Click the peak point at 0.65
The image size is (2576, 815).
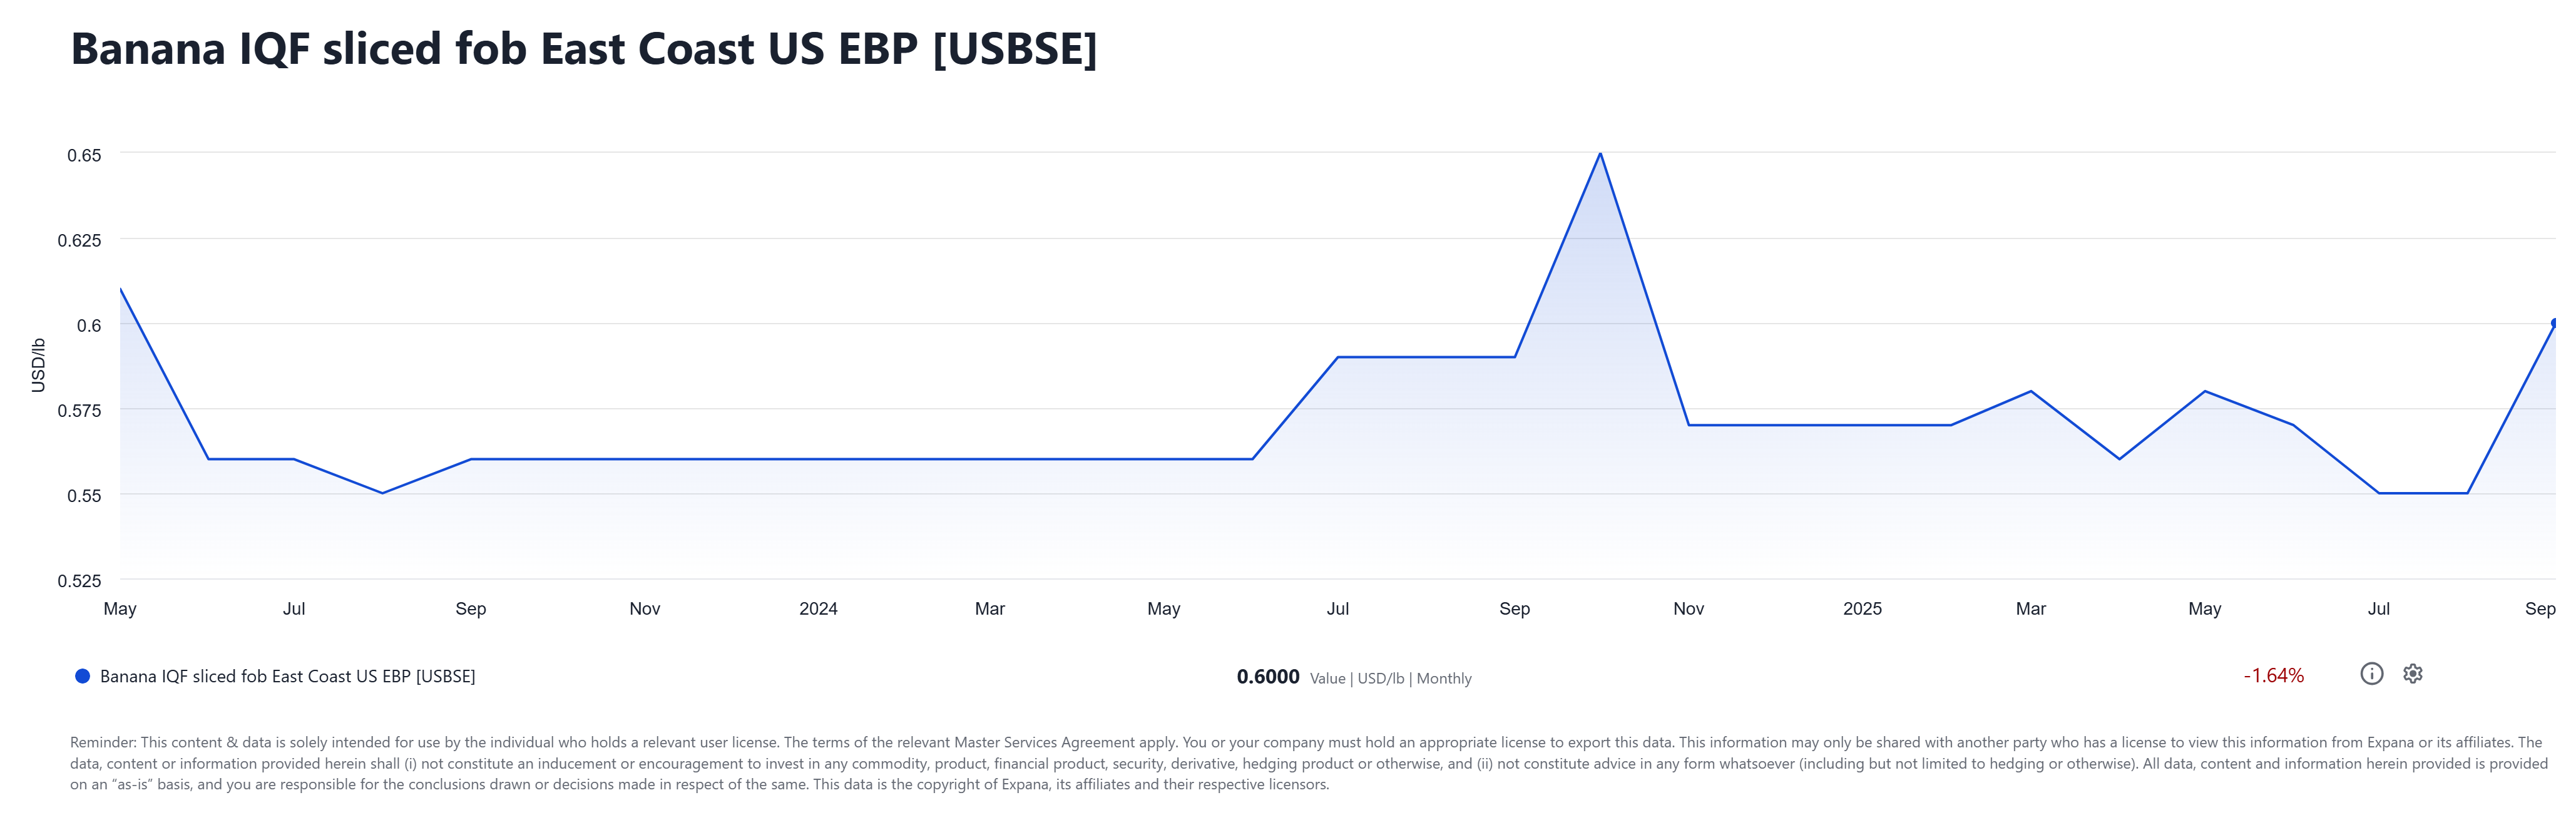(x=1600, y=154)
